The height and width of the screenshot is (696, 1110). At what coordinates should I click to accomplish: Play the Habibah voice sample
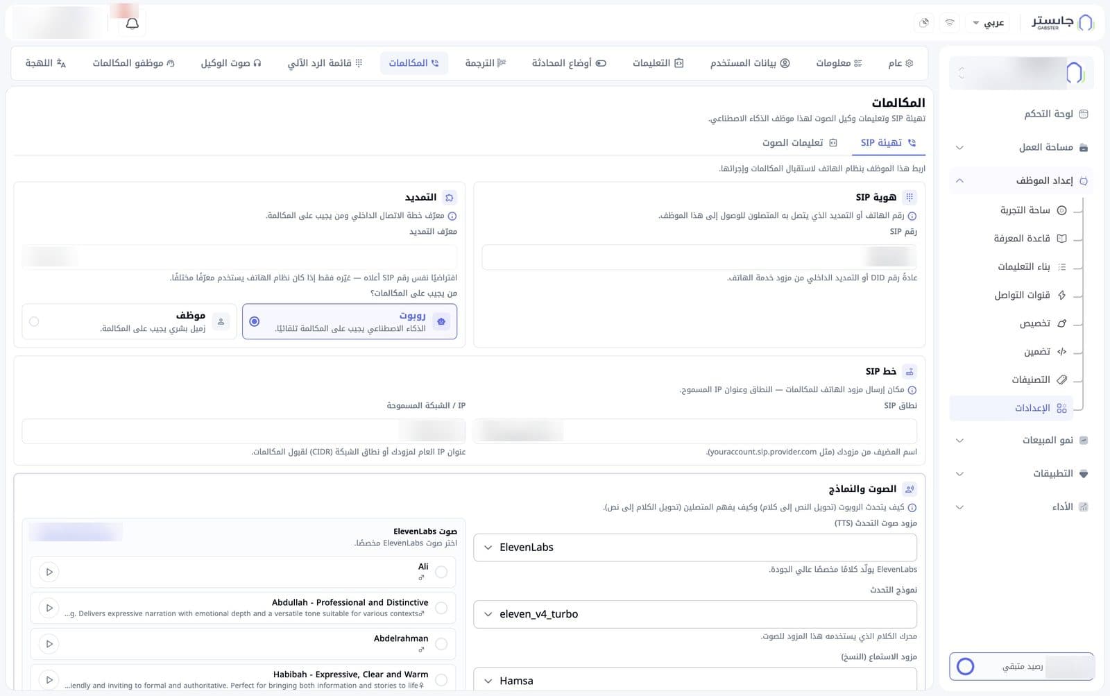pos(49,680)
